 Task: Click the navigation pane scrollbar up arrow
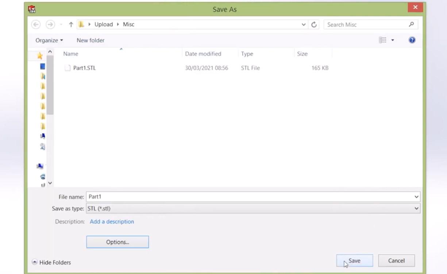pyautogui.click(x=50, y=52)
